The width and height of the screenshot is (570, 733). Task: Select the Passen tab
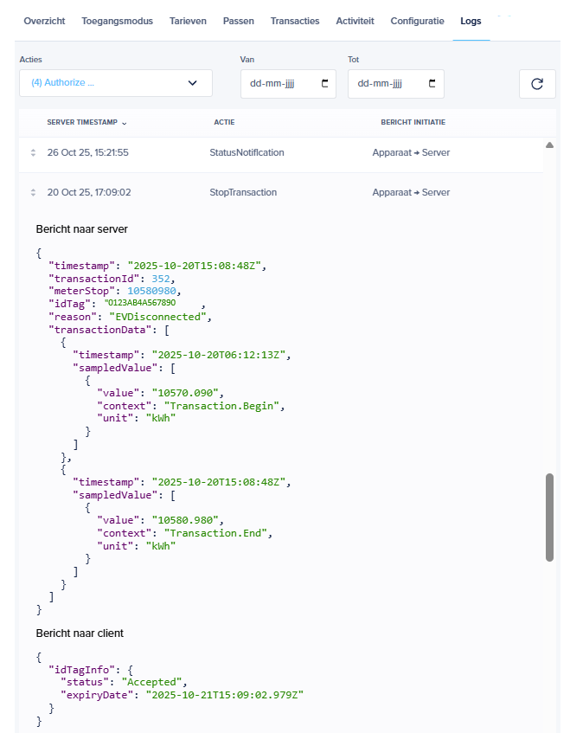[x=238, y=21]
